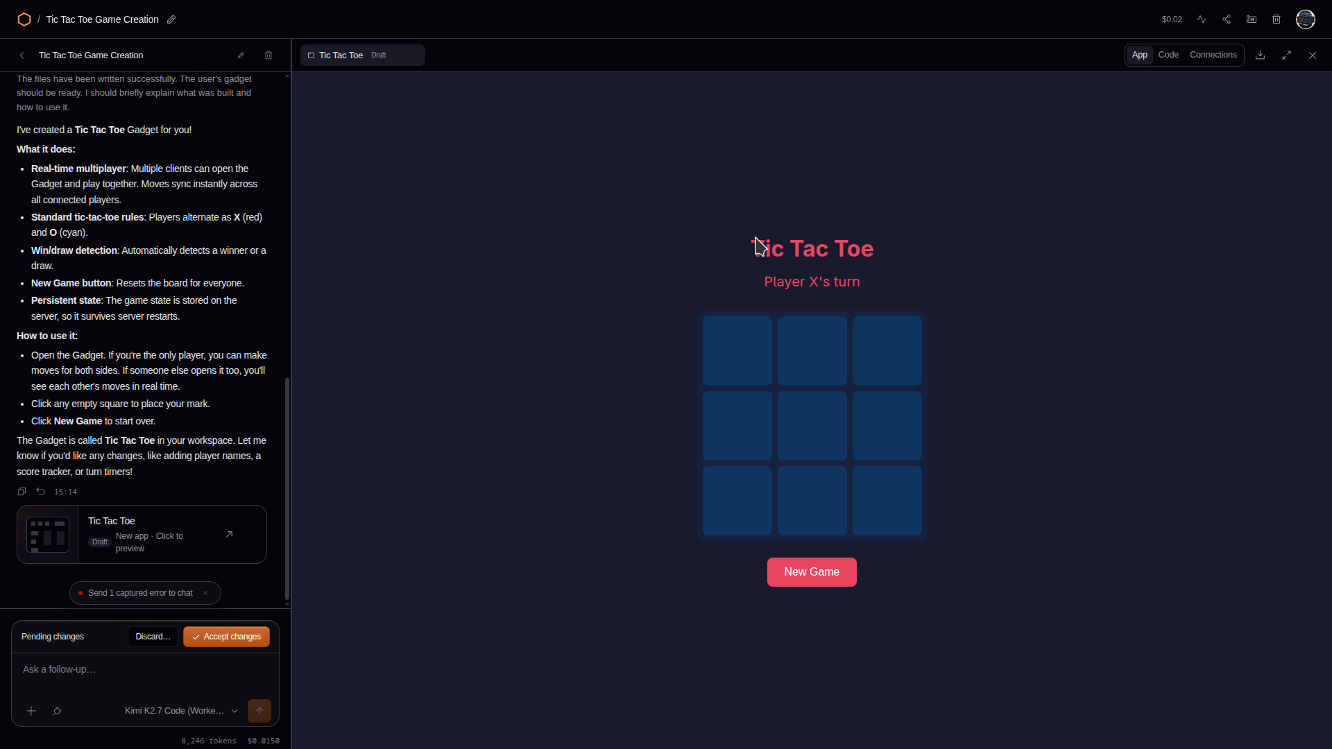The height and width of the screenshot is (749, 1332).
Task: Mark the bottom-middle board square
Action: (812, 501)
